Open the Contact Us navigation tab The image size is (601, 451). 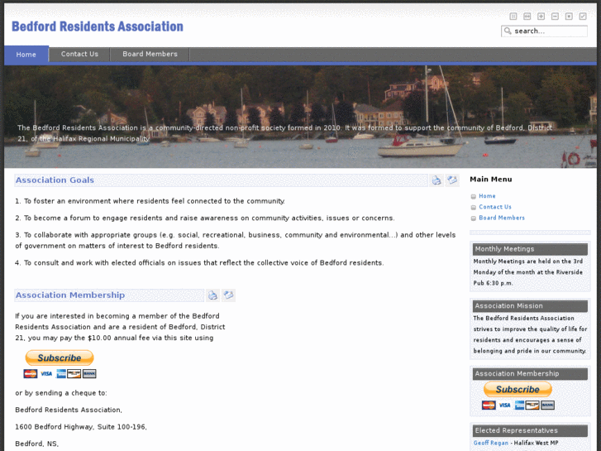click(79, 54)
